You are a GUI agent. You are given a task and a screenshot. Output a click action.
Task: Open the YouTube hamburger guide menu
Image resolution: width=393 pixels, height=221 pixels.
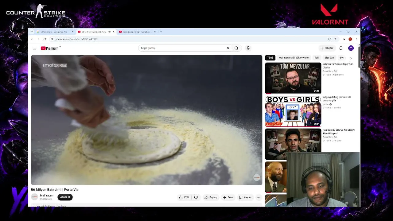tap(34, 48)
